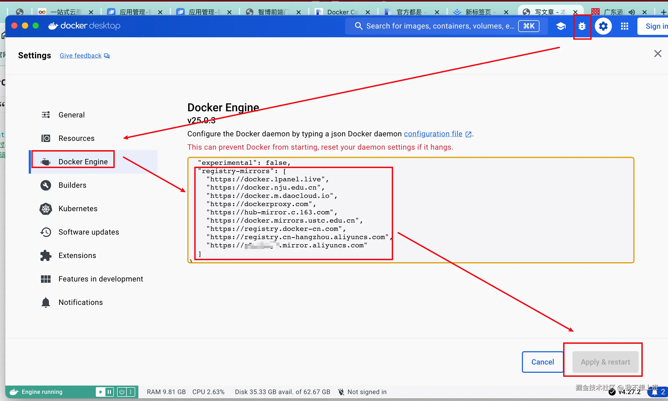Click the checkmark icon beside version v4.27.2
The width and height of the screenshot is (668, 401).
tap(612, 392)
